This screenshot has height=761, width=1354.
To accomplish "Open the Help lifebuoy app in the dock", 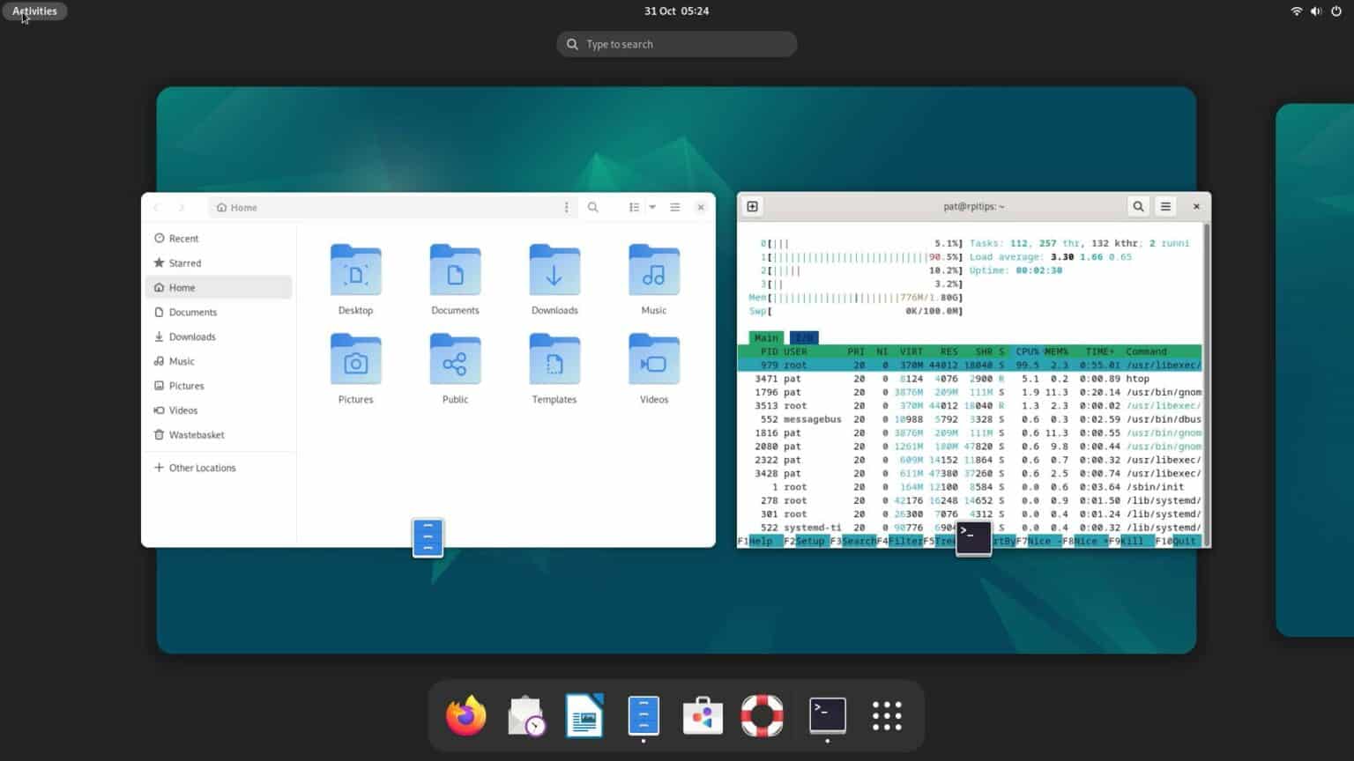I will [761, 716].
